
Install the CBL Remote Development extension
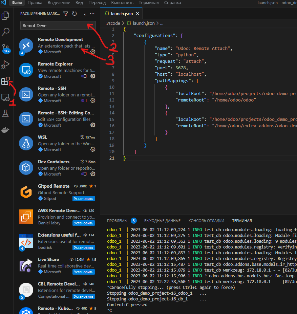[84, 296]
